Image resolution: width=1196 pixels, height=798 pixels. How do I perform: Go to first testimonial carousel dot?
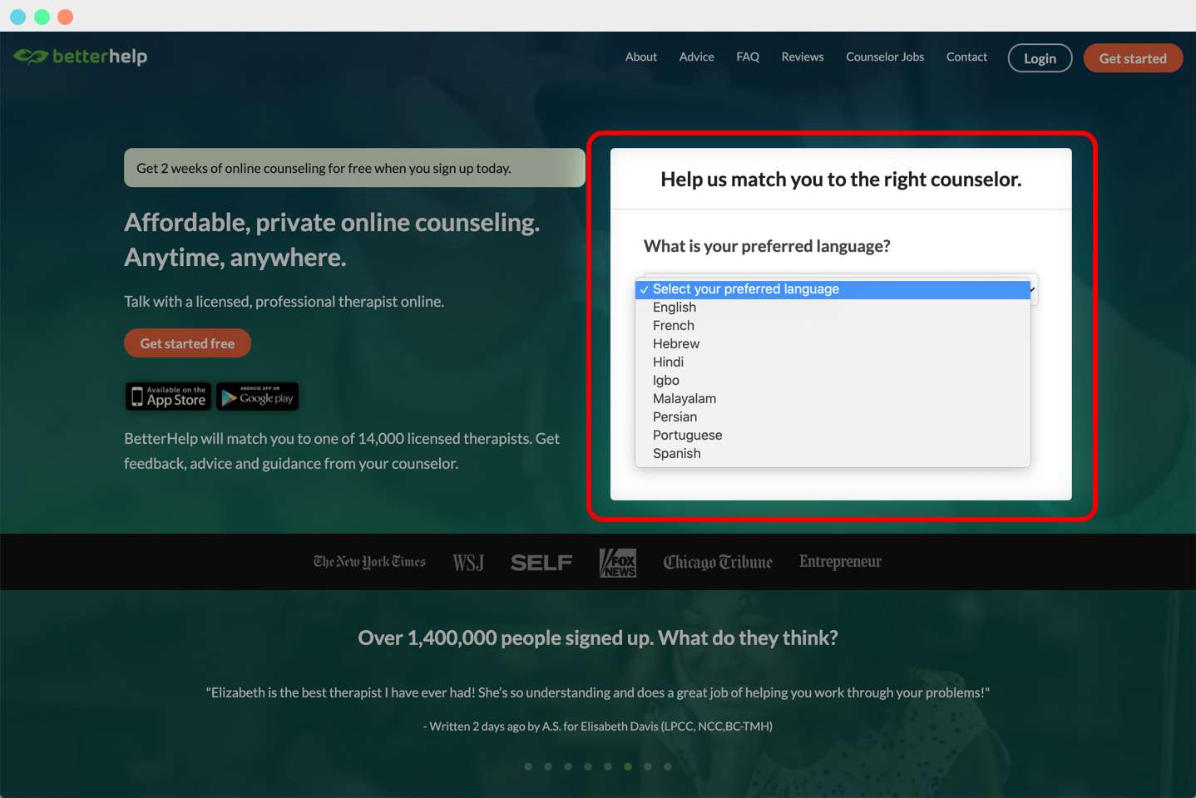pyautogui.click(x=528, y=766)
